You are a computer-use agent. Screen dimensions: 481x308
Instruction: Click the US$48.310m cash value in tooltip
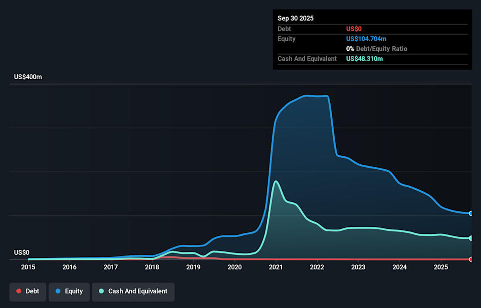364,59
